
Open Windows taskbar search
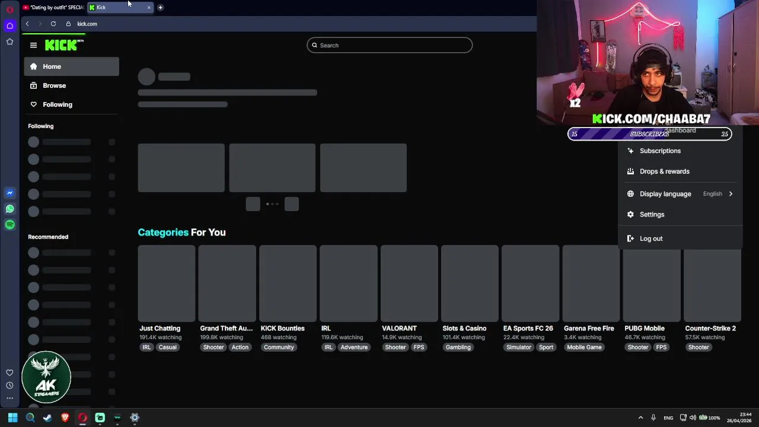click(x=30, y=418)
